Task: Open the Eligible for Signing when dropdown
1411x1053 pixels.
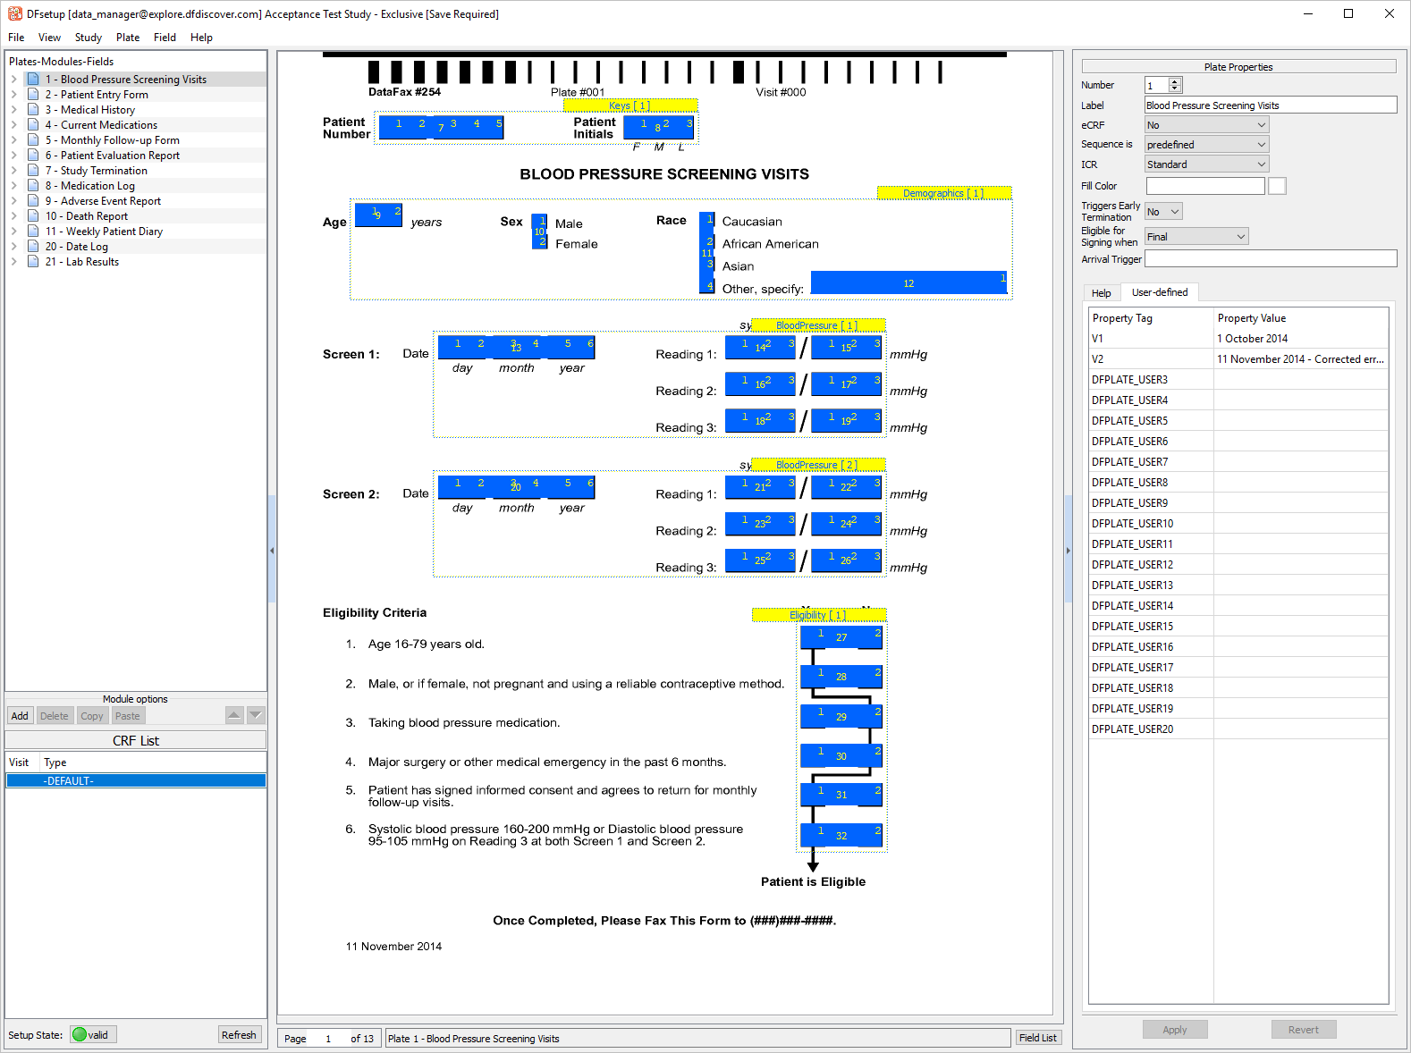Action: tap(1196, 237)
